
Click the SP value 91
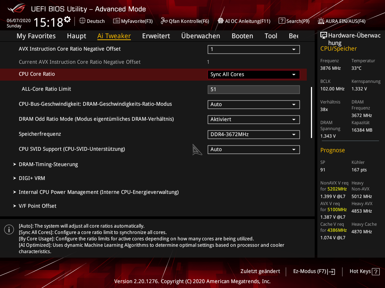pos(323,170)
